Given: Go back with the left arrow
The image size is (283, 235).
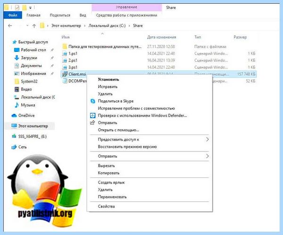Looking at the screenshot, I should [10, 26].
